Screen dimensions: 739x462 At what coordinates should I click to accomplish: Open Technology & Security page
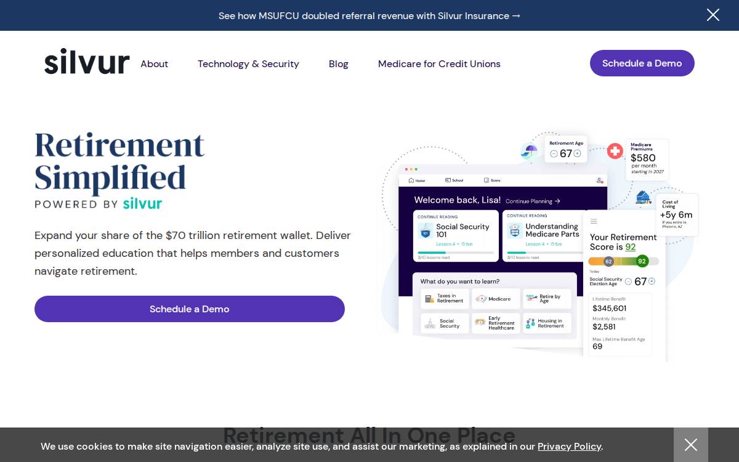(248, 63)
